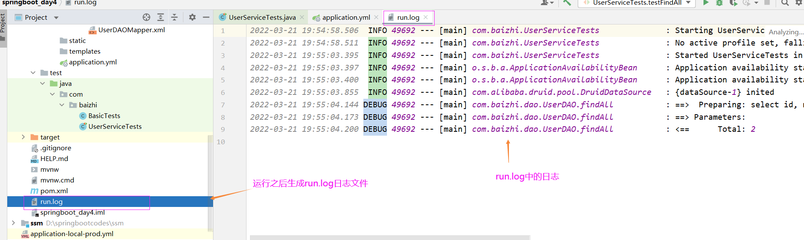The width and height of the screenshot is (804, 240).
Task: Click the Analyzing... status indicator
Action: click(x=786, y=32)
